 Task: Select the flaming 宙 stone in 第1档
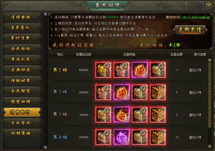[x=140, y=70]
